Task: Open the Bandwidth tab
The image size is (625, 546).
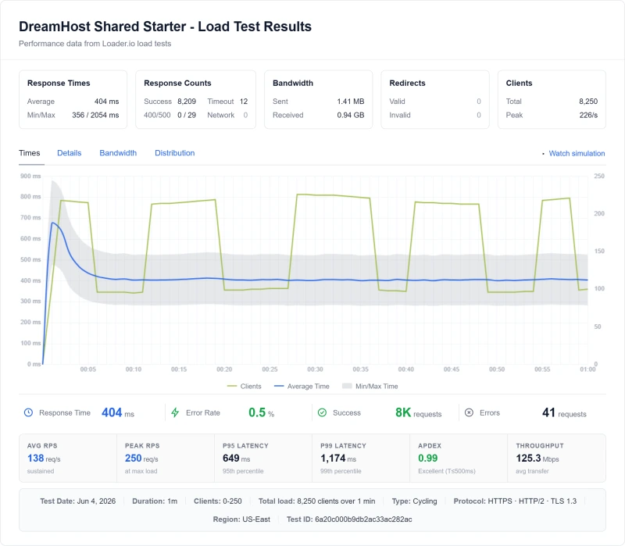Action: point(118,153)
